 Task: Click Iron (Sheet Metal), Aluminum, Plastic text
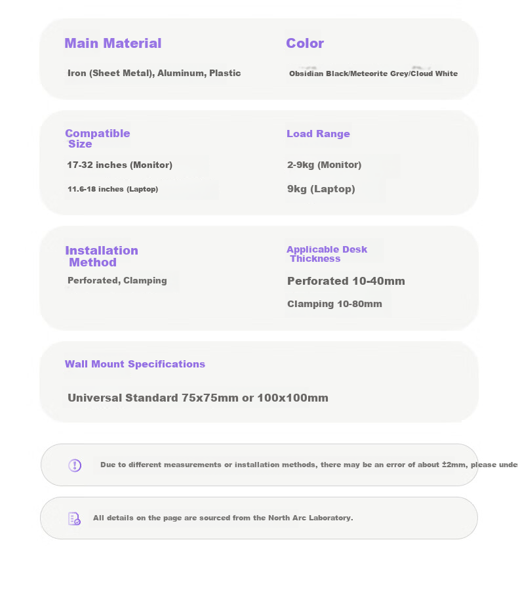click(154, 73)
